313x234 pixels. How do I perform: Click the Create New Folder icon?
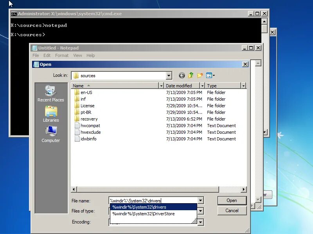click(x=201, y=75)
